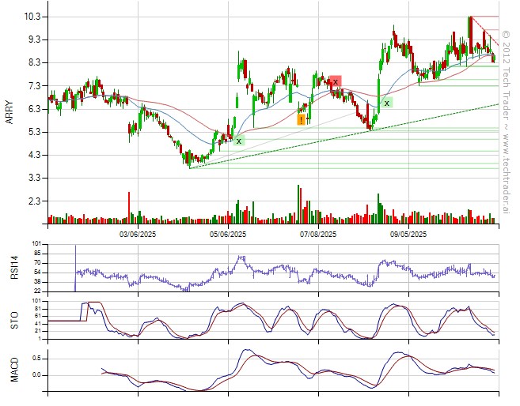Click the orange exclamation alert marker
Image resolution: width=520 pixels, height=406 pixels.
tap(302, 120)
